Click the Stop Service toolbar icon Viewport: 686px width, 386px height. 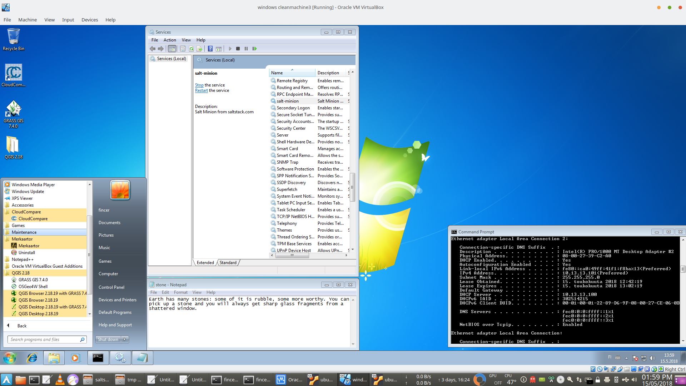238,49
